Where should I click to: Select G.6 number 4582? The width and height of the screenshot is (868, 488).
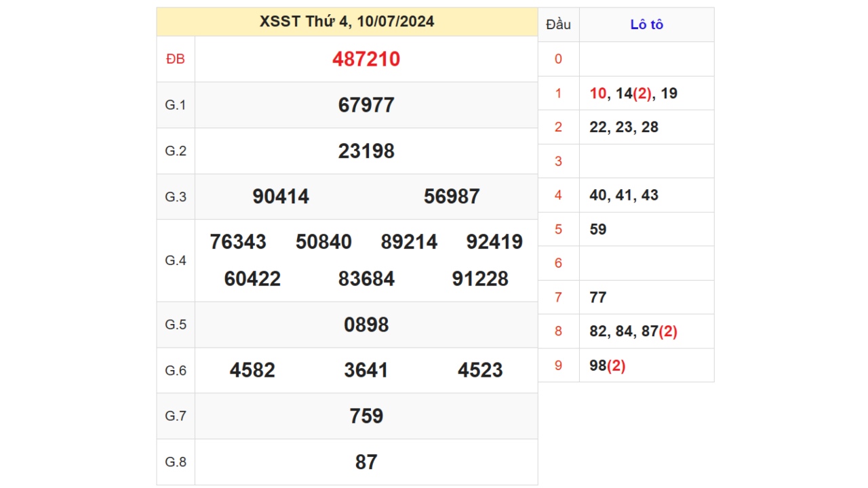pyautogui.click(x=252, y=370)
